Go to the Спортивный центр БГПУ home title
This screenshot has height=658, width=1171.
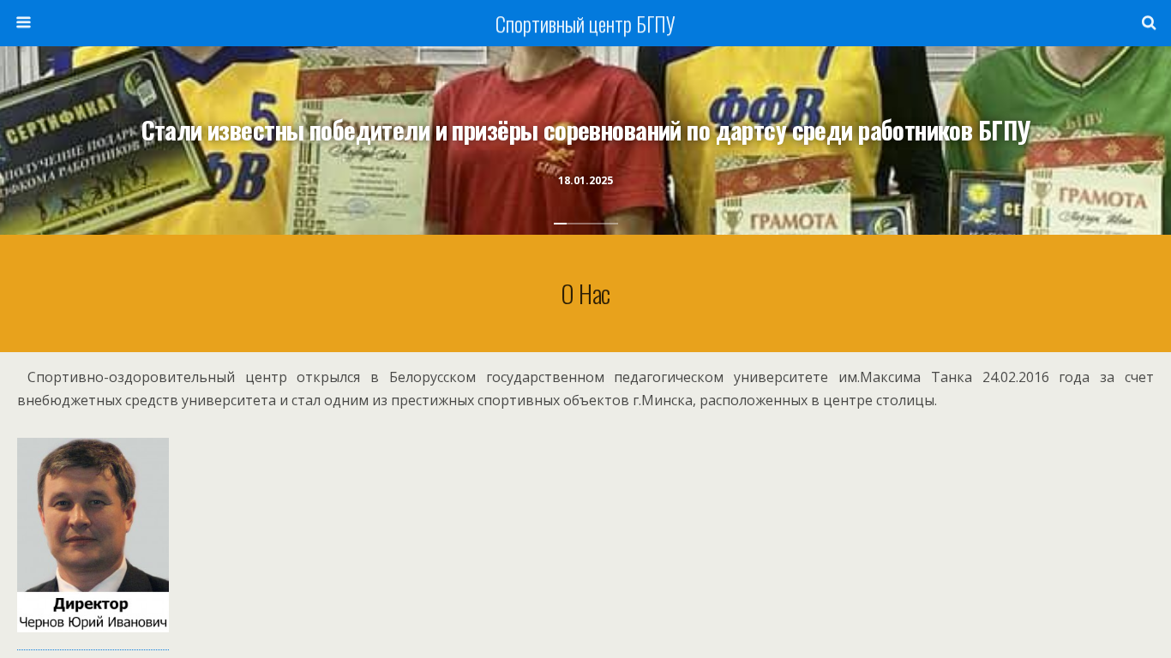585,25
